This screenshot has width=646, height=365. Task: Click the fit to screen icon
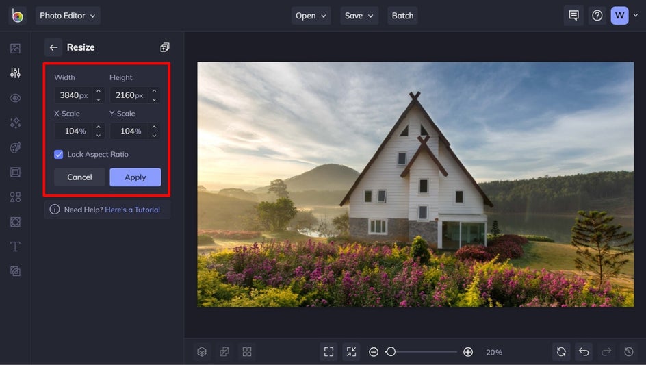(328, 351)
